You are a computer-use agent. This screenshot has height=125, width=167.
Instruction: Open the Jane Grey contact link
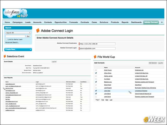(x=107, y=91)
